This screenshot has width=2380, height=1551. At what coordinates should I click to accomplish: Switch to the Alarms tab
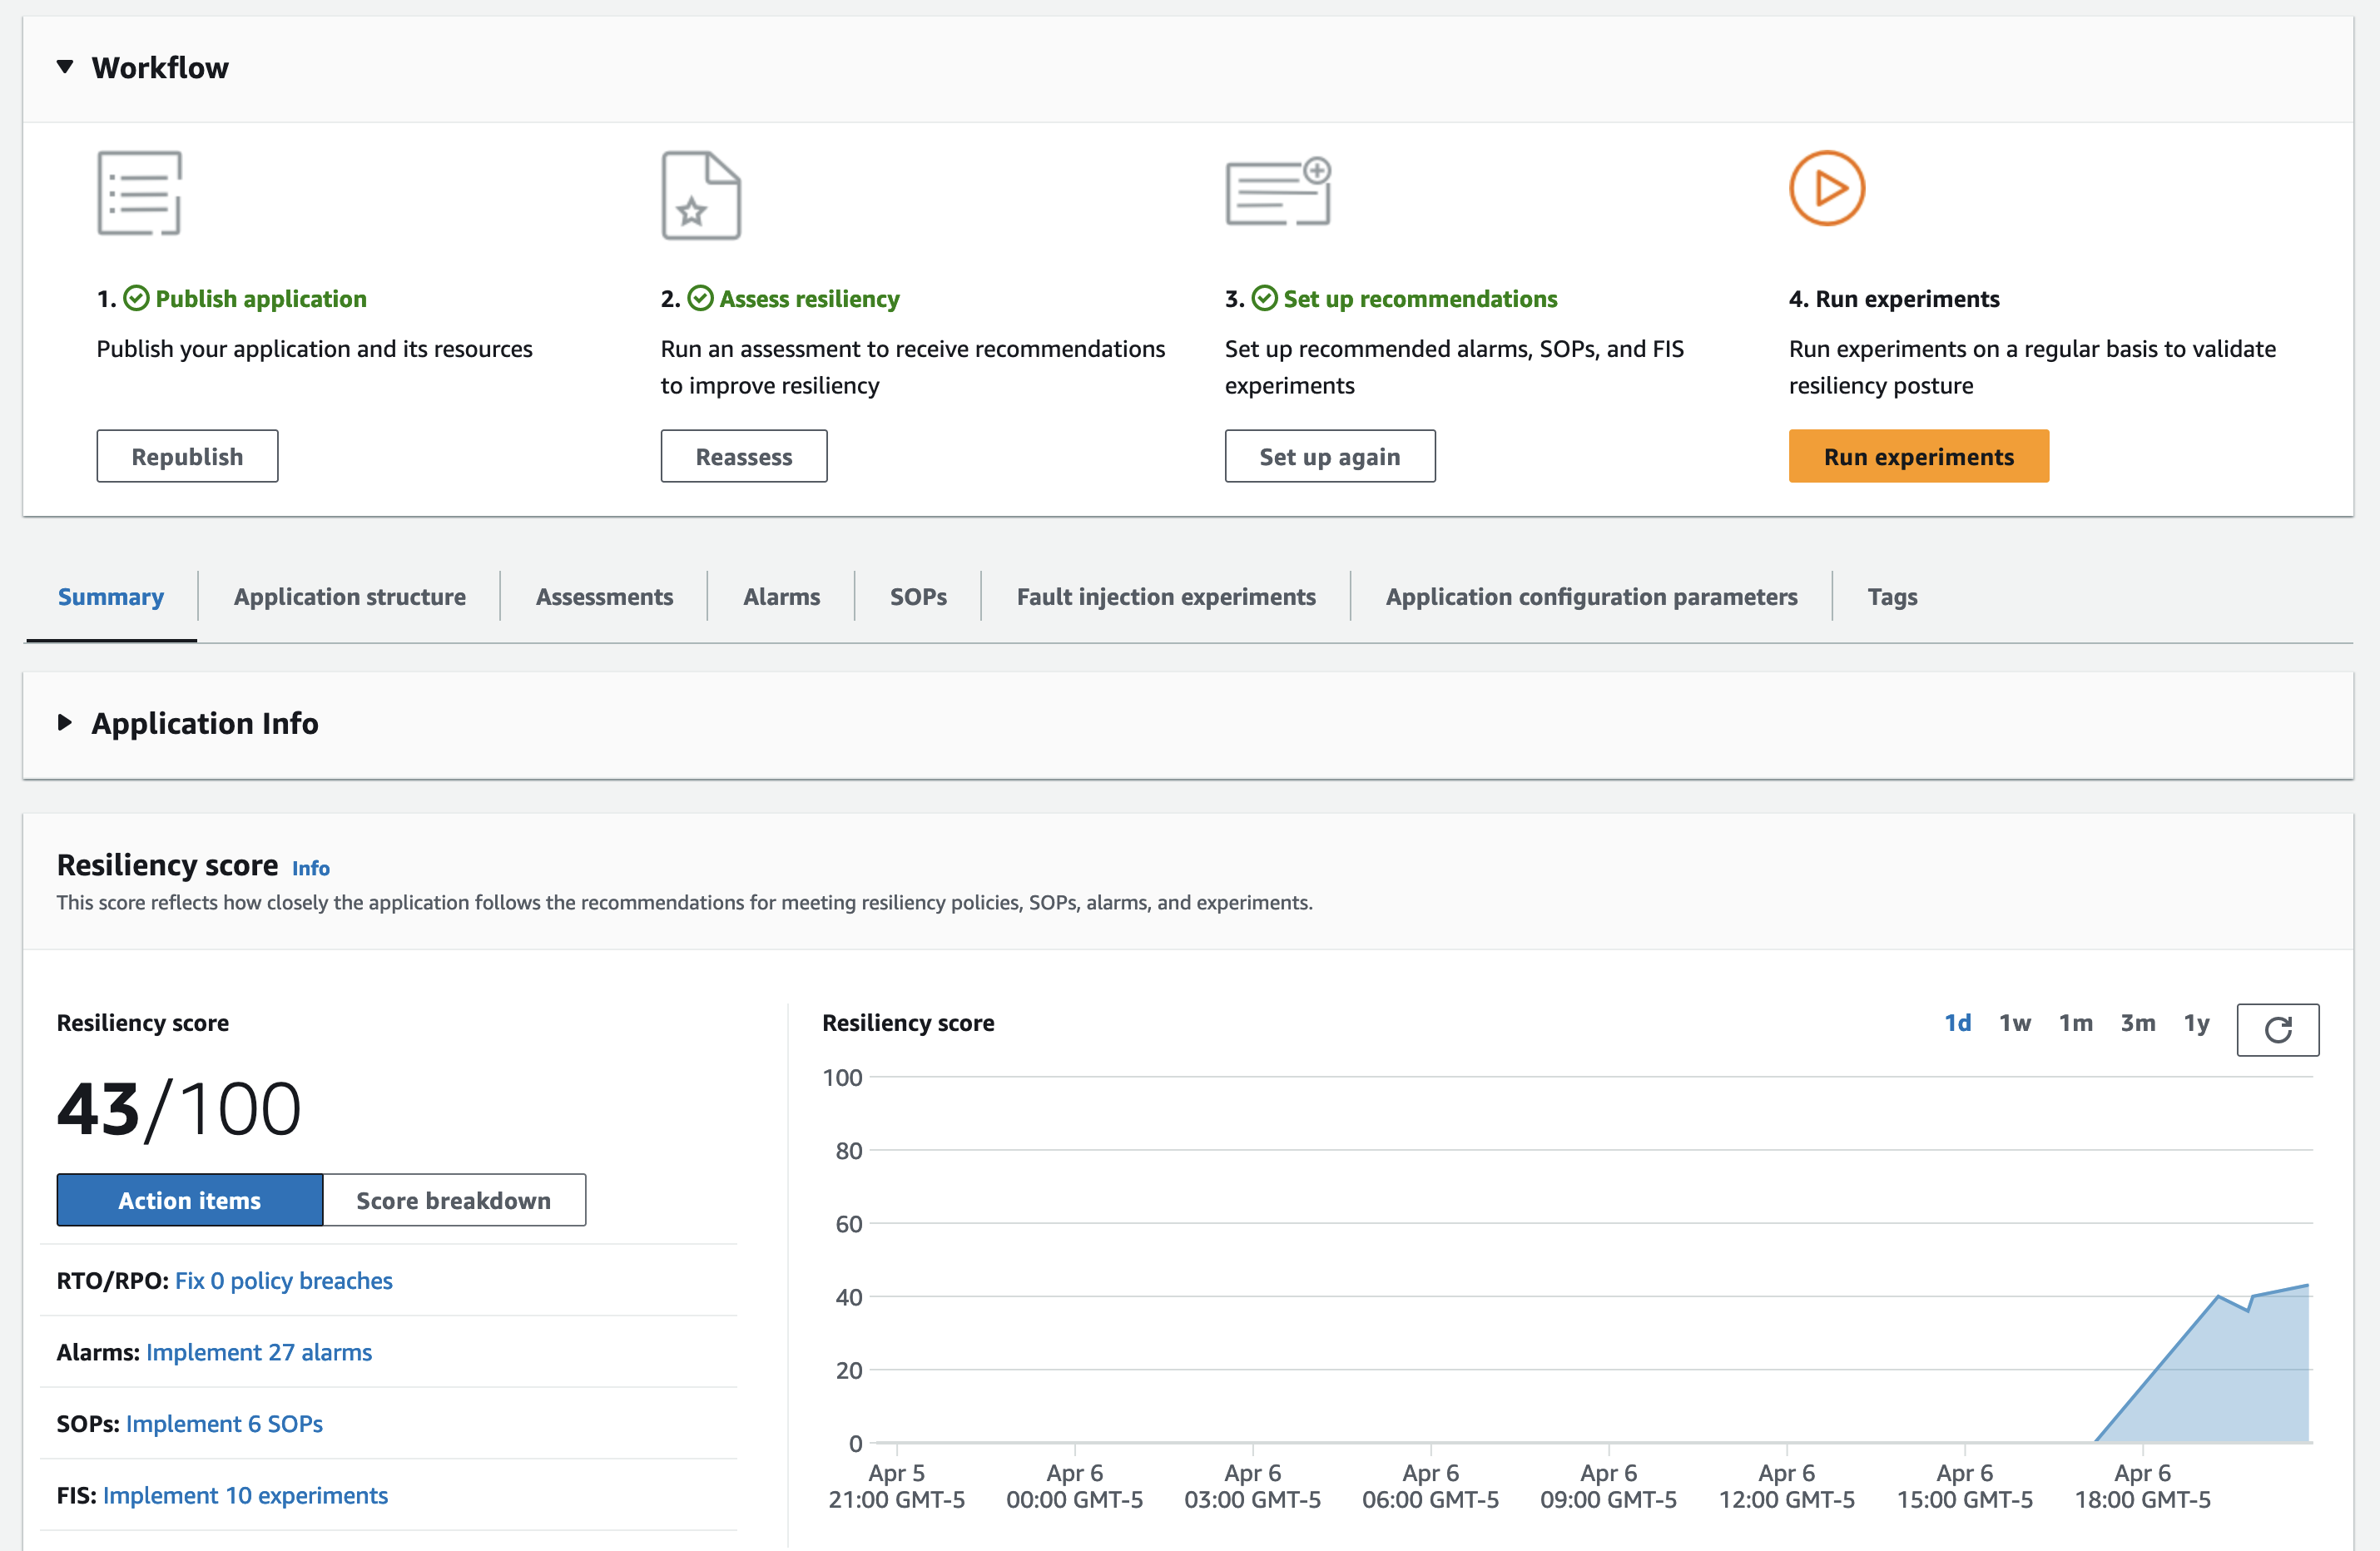pyautogui.click(x=781, y=597)
